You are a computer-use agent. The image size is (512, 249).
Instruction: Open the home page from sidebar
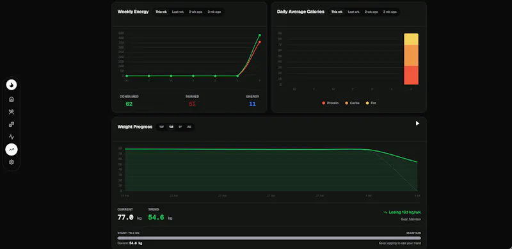point(12,99)
